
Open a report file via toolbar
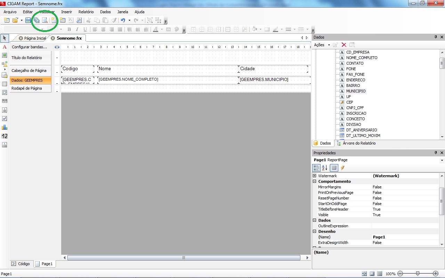15,20
